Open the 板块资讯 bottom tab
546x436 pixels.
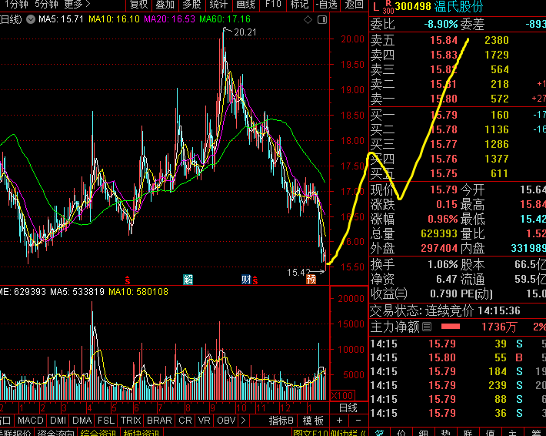pyautogui.click(x=141, y=433)
